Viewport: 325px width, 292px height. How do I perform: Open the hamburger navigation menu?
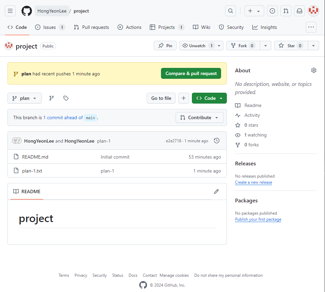[10, 11]
